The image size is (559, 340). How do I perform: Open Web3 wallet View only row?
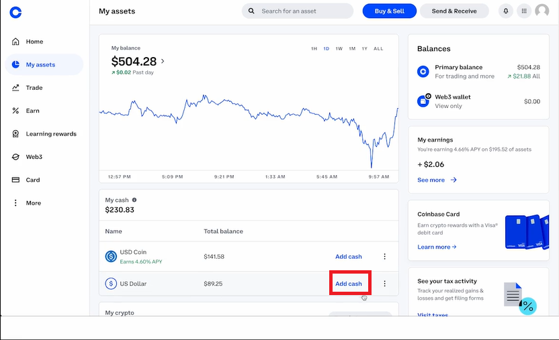click(478, 101)
